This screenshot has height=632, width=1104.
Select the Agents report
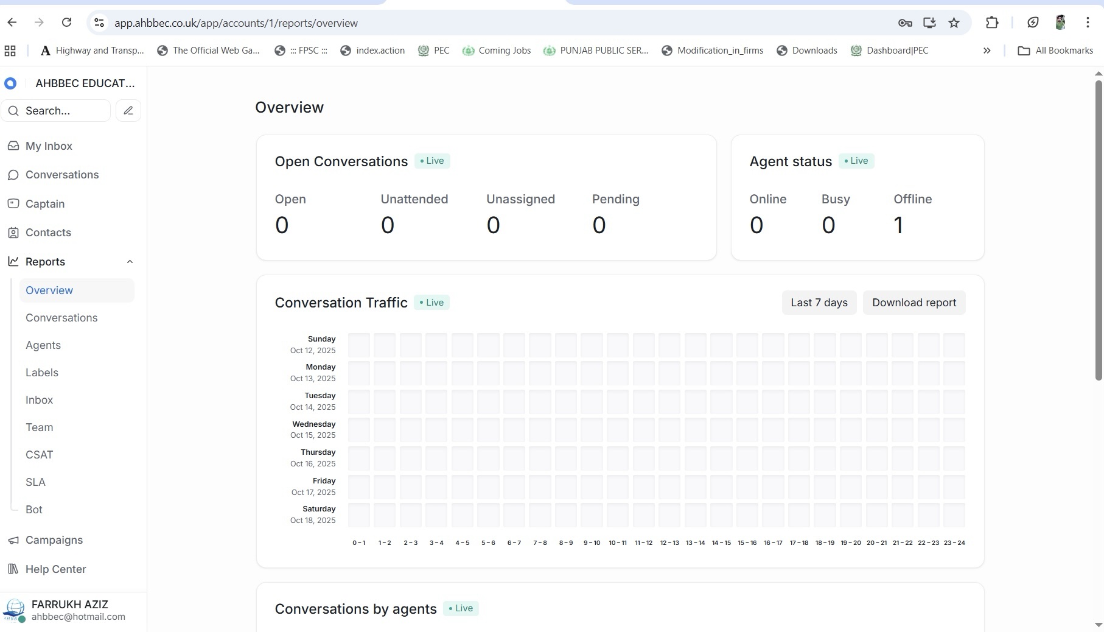click(x=43, y=345)
